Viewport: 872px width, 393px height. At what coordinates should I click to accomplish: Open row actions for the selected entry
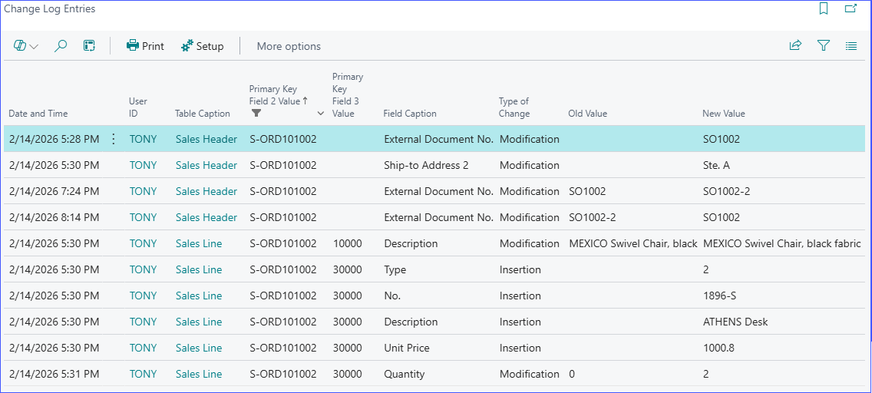pyautogui.click(x=114, y=139)
